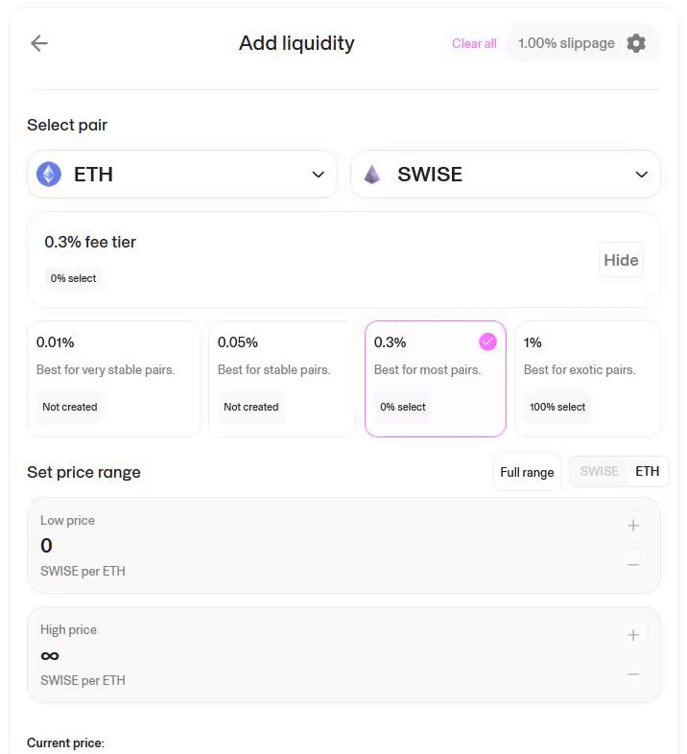Click the ETH token logo

(x=49, y=175)
